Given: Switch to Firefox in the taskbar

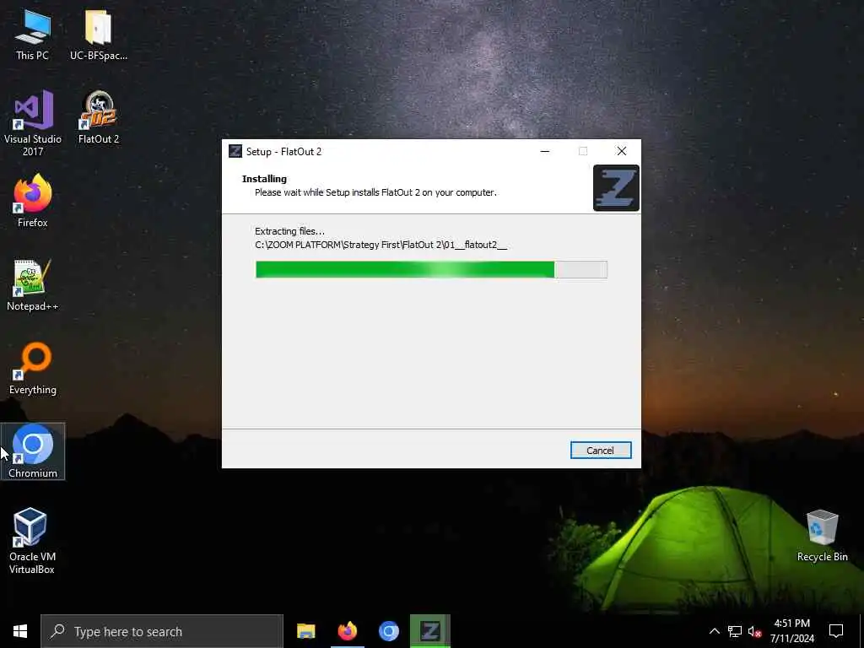Looking at the screenshot, I should click(x=347, y=631).
